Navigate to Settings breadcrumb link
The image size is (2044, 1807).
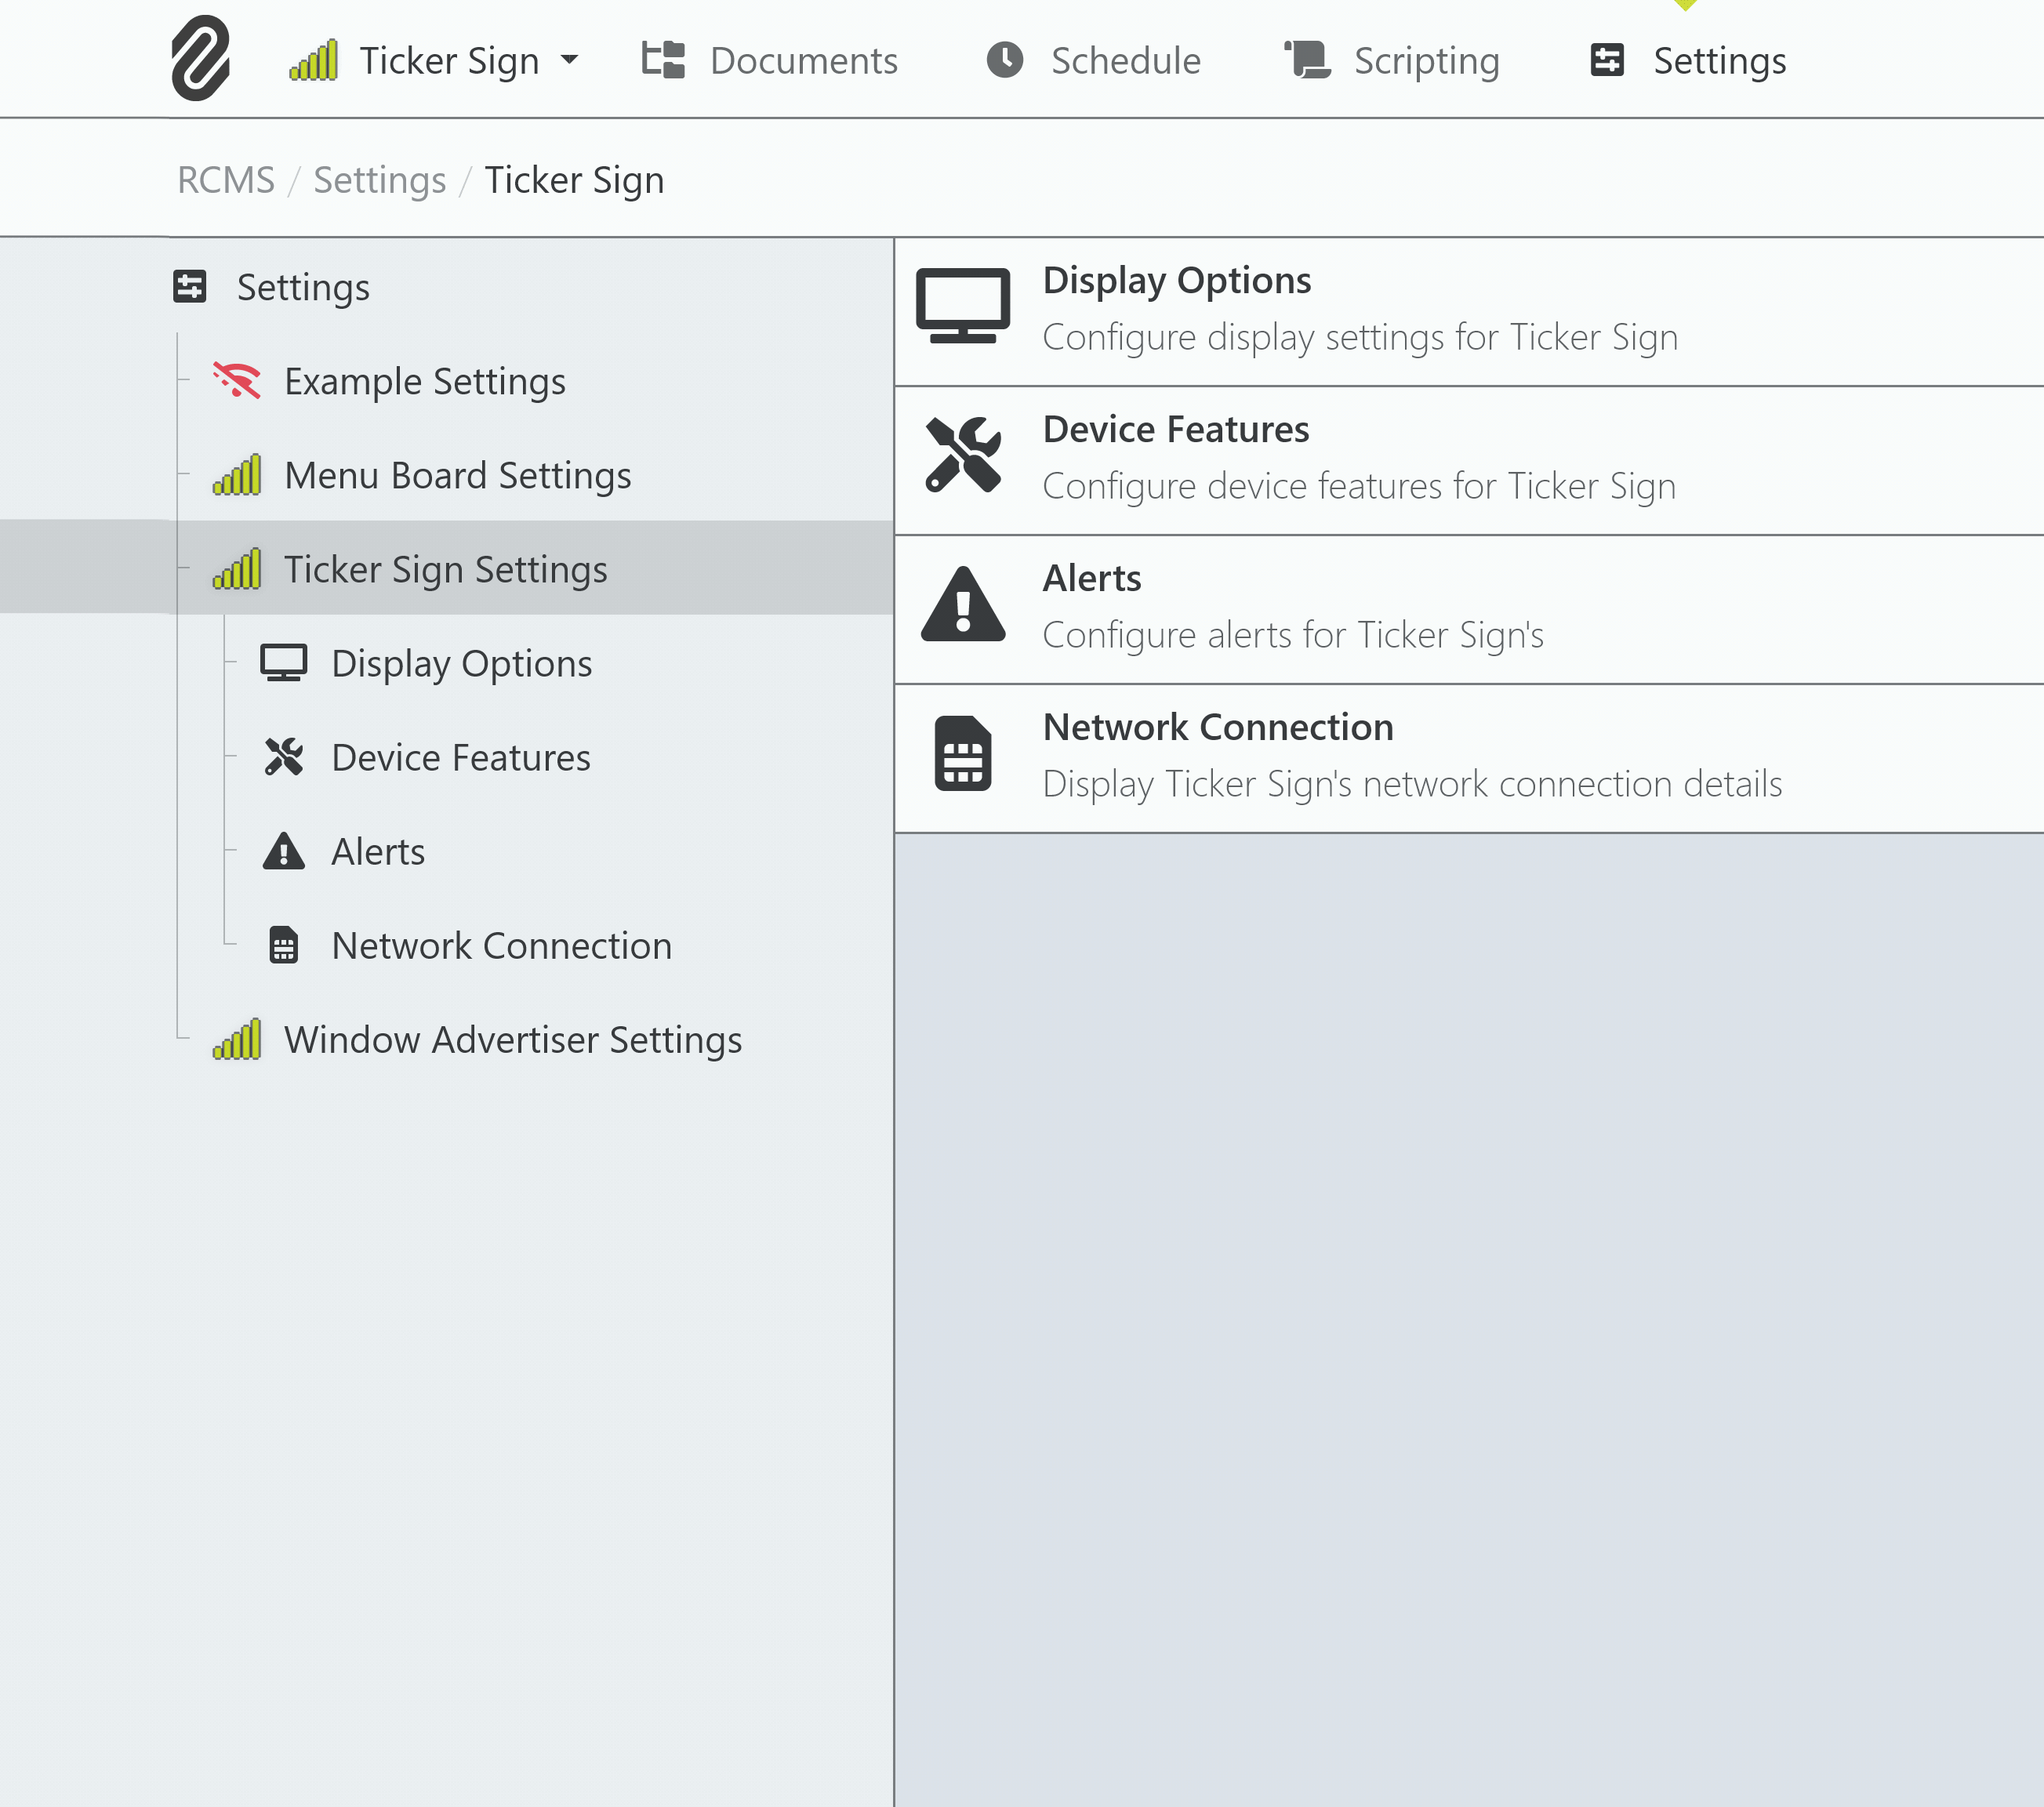pos(379,180)
